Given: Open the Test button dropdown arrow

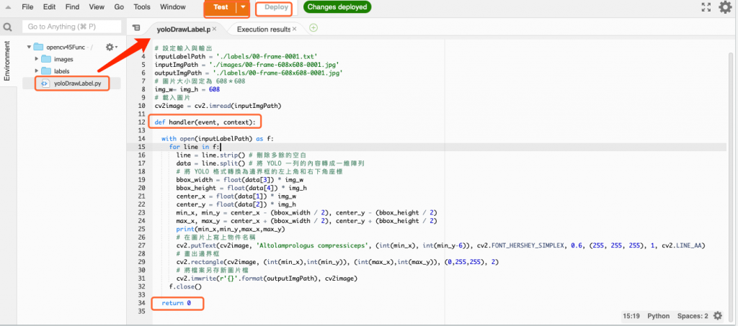Looking at the screenshot, I should pos(242,7).
